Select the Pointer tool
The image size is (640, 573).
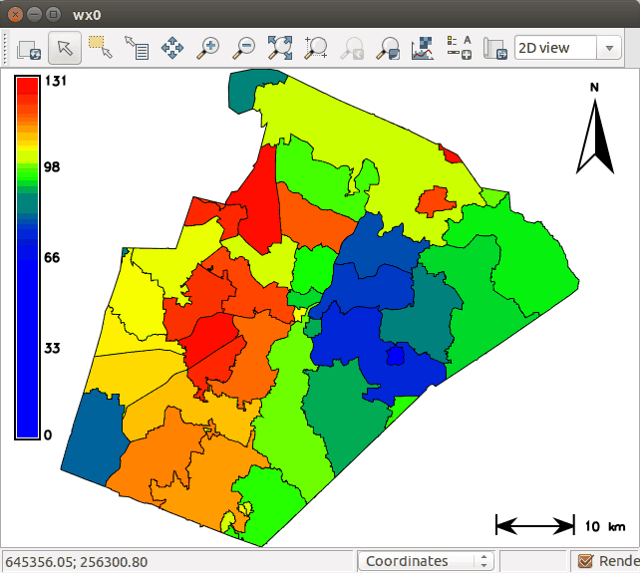point(65,47)
